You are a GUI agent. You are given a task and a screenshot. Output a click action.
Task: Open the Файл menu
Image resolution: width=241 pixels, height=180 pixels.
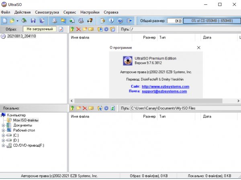coord(6,12)
